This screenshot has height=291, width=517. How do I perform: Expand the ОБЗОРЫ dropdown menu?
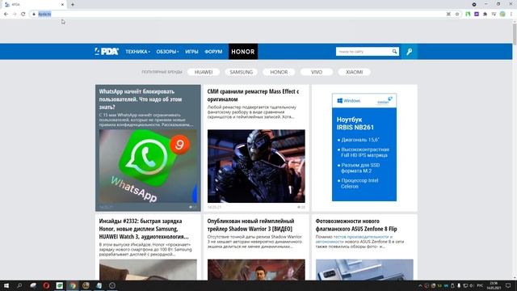point(167,52)
